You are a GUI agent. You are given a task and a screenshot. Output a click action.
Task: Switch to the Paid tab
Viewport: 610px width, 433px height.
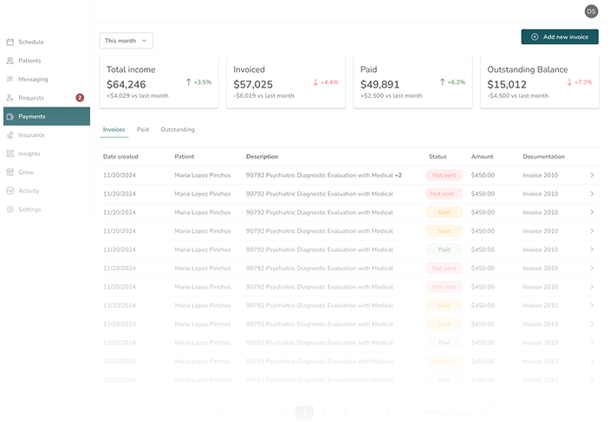[x=143, y=129]
